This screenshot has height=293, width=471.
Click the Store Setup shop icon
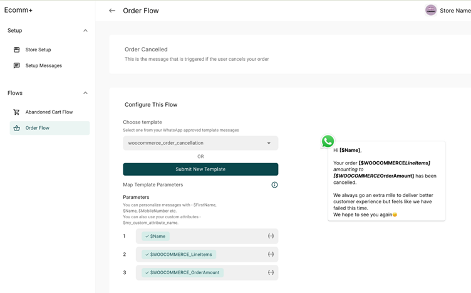[17, 50]
